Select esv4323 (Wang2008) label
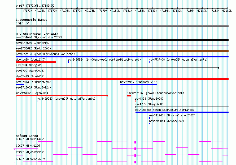The image size is (236, 165). pos(149,99)
